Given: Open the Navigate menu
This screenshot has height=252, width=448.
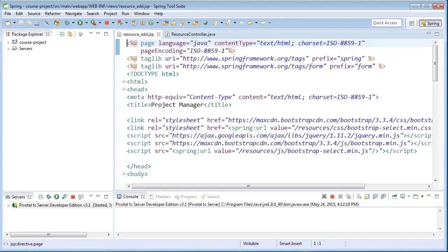Looking at the screenshot, I should click(73, 14).
